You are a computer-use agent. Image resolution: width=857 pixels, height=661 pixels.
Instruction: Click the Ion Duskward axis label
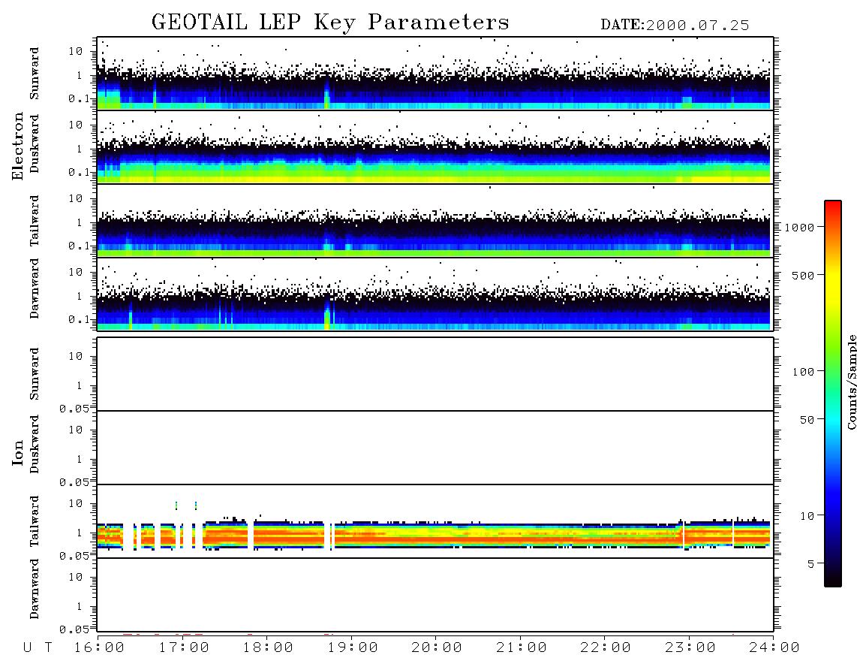(35, 444)
